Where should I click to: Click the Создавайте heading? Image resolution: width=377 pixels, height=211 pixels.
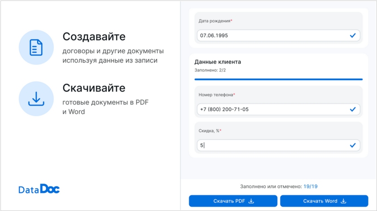click(x=94, y=37)
